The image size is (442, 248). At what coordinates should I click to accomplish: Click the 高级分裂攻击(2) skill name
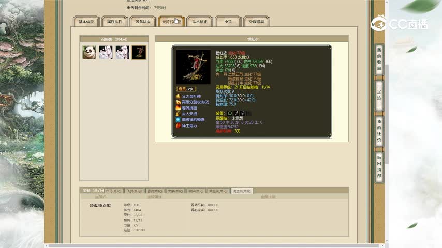195,102
